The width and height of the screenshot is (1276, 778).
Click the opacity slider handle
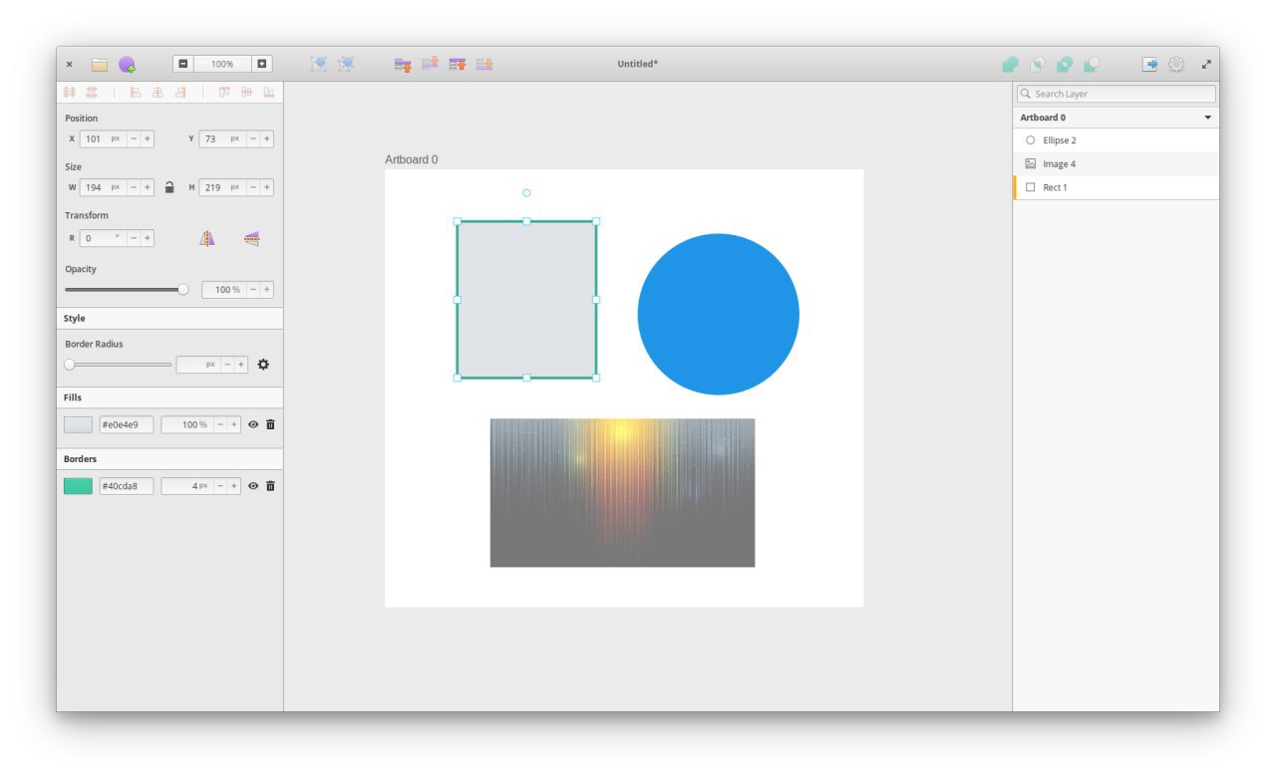tap(183, 290)
